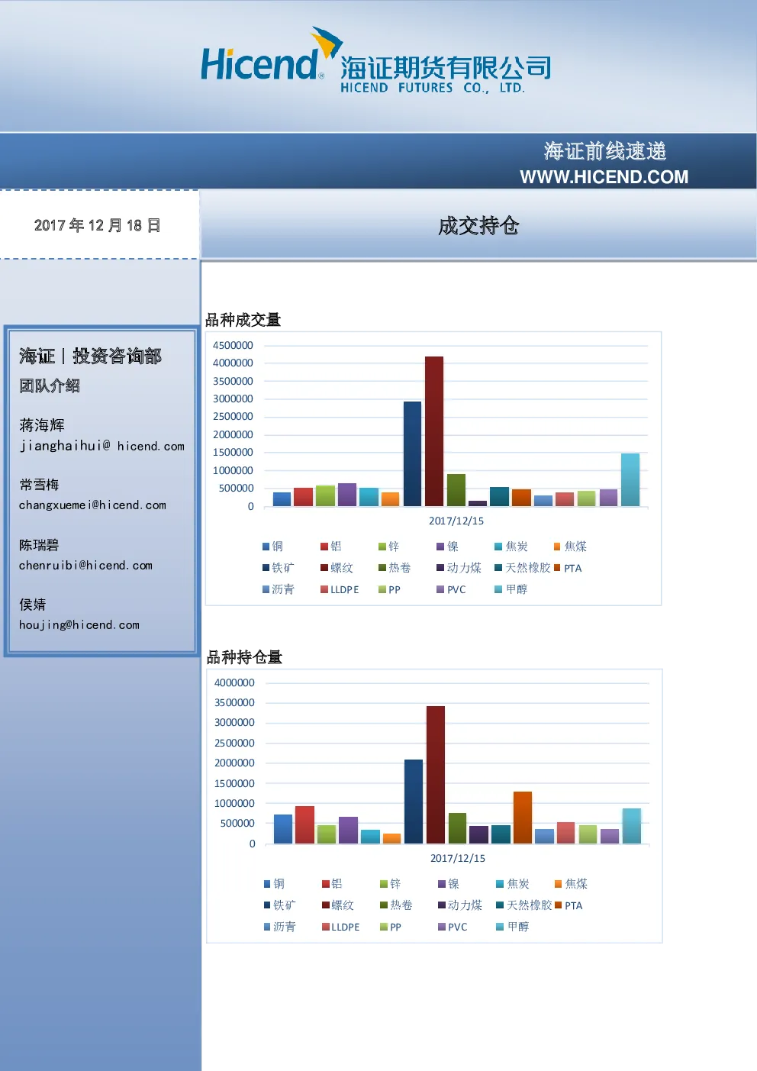Click the orange-blue bird emblem above Hicend

pyautogui.click(x=327, y=44)
